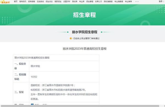Open the 高考资讯 menu item
The height and width of the screenshot is (107, 165).
click(x=23, y=1)
